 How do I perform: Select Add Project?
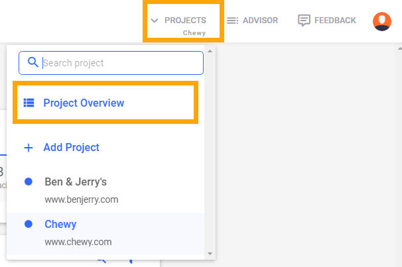71,148
